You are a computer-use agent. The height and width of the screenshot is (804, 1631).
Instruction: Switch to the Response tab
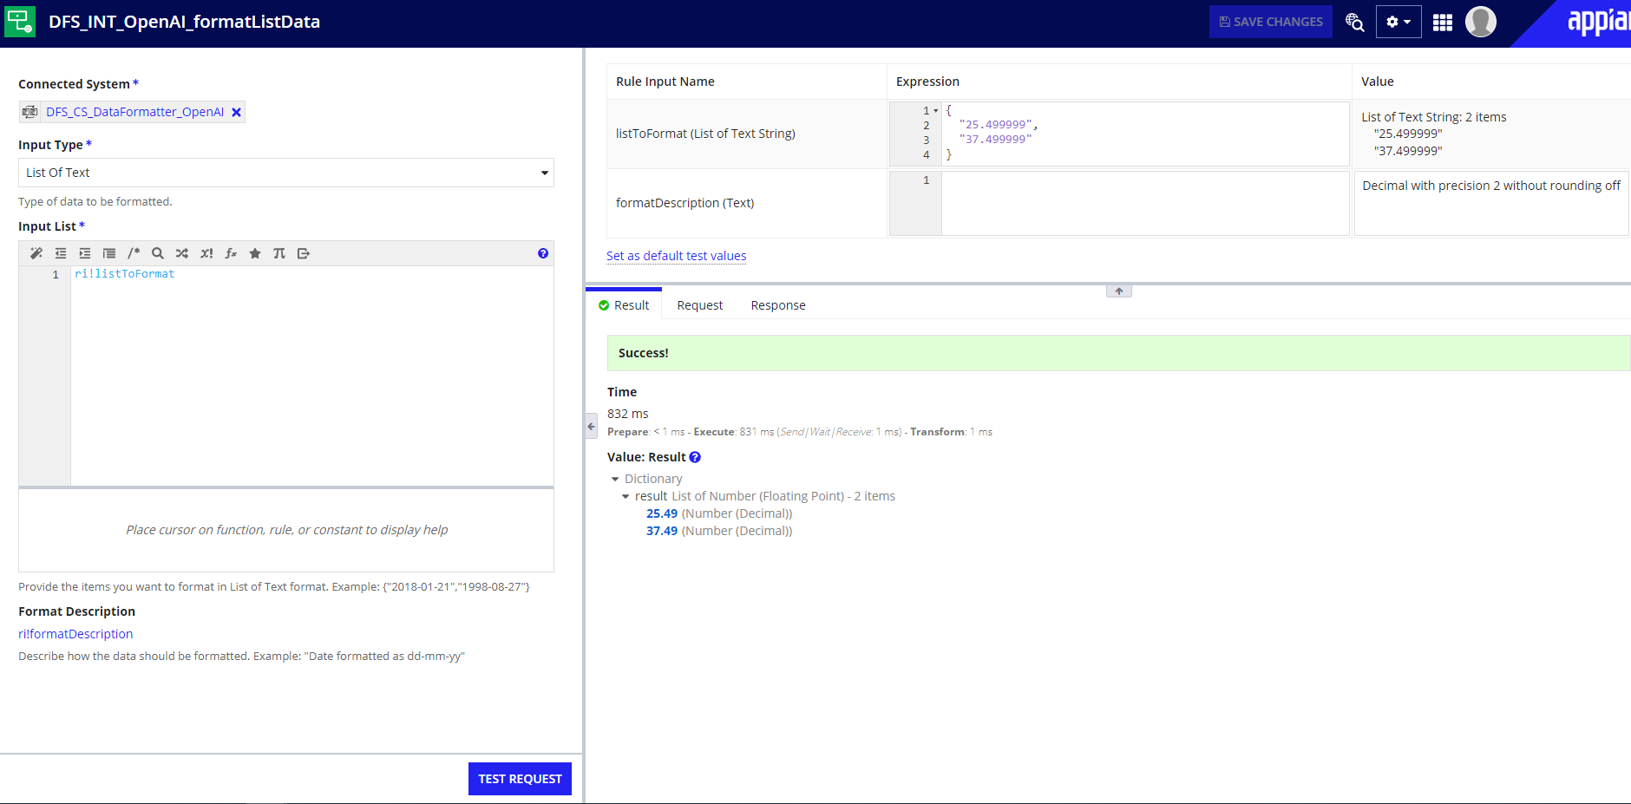click(x=778, y=305)
